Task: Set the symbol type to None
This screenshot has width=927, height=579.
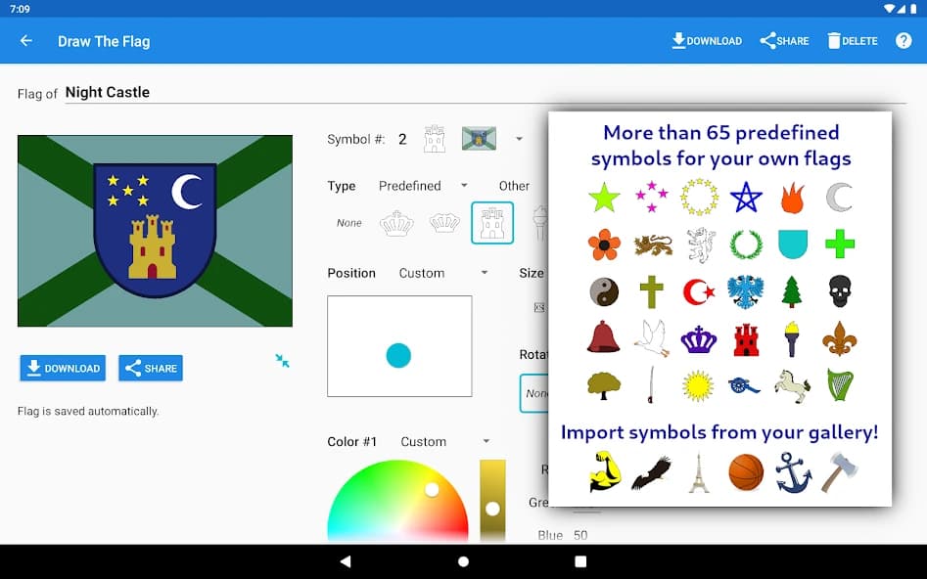Action: [x=348, y=223]
